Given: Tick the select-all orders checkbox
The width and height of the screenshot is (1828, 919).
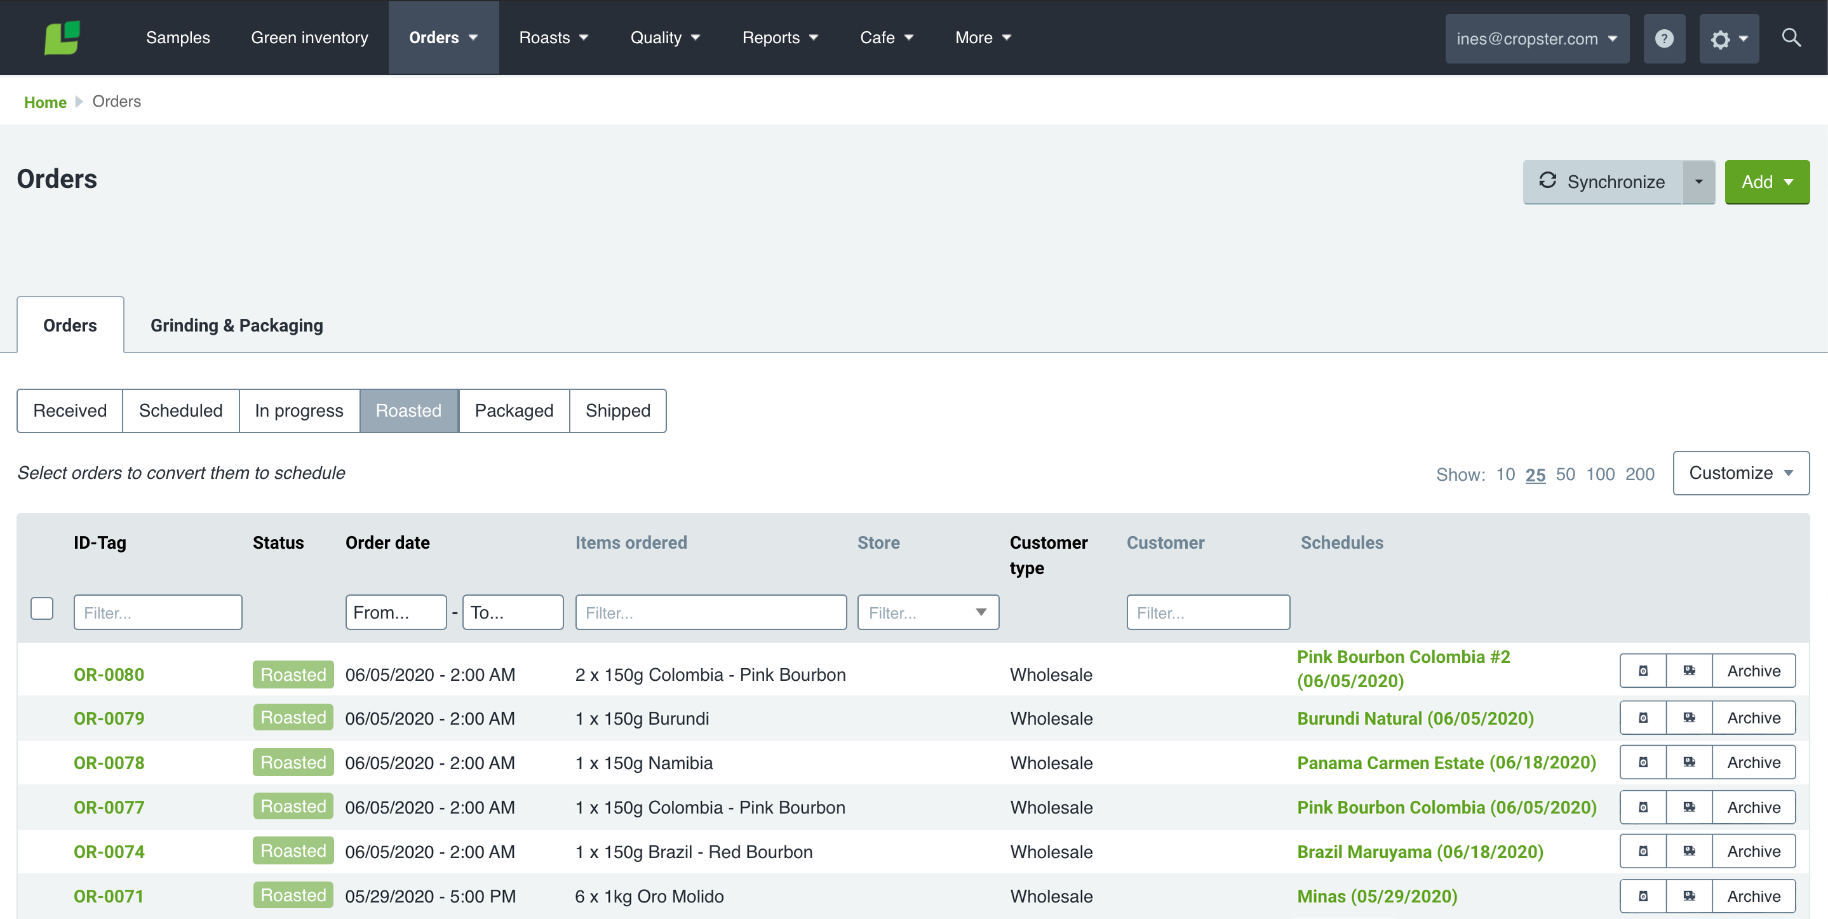Looking at the screenshot, I should coord(42,608).
